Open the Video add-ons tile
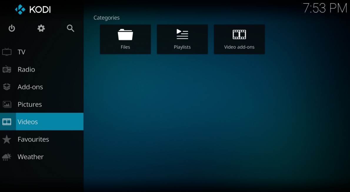This screenshot has width=350, height=192. [239, 39]
